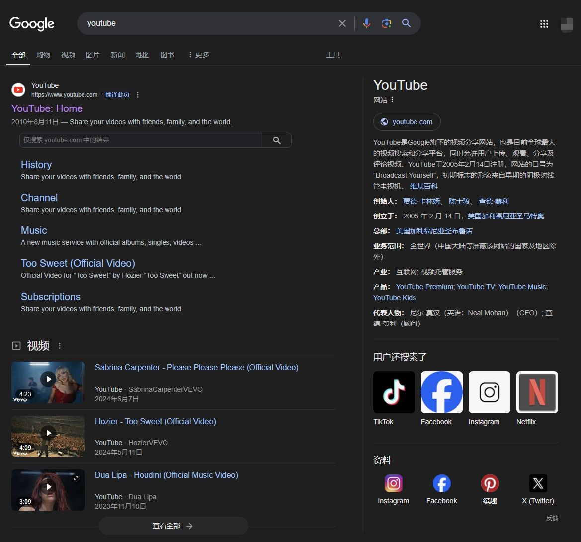Clear the search box text
581x542 pixels.
click(x=342, y=23)
